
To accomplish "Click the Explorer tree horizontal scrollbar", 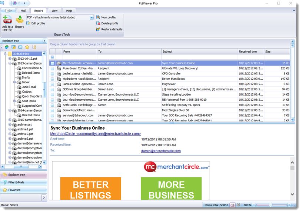I will coord(21,167).
